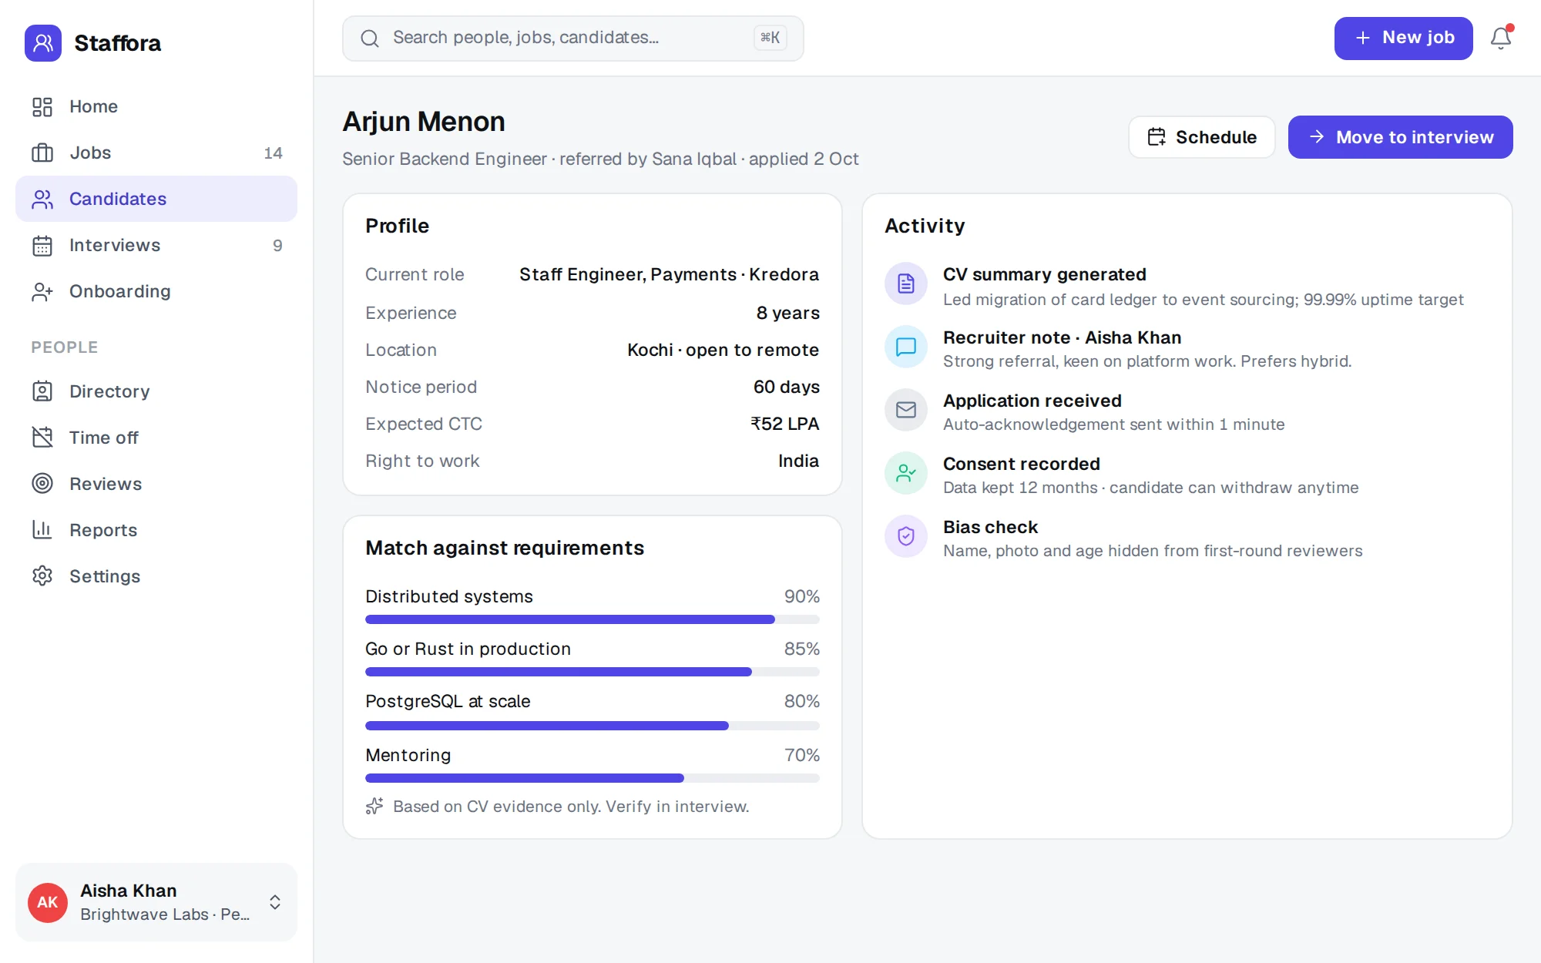Open Reports page
This screenshot has height=963, width=1541.
[156, 530]
